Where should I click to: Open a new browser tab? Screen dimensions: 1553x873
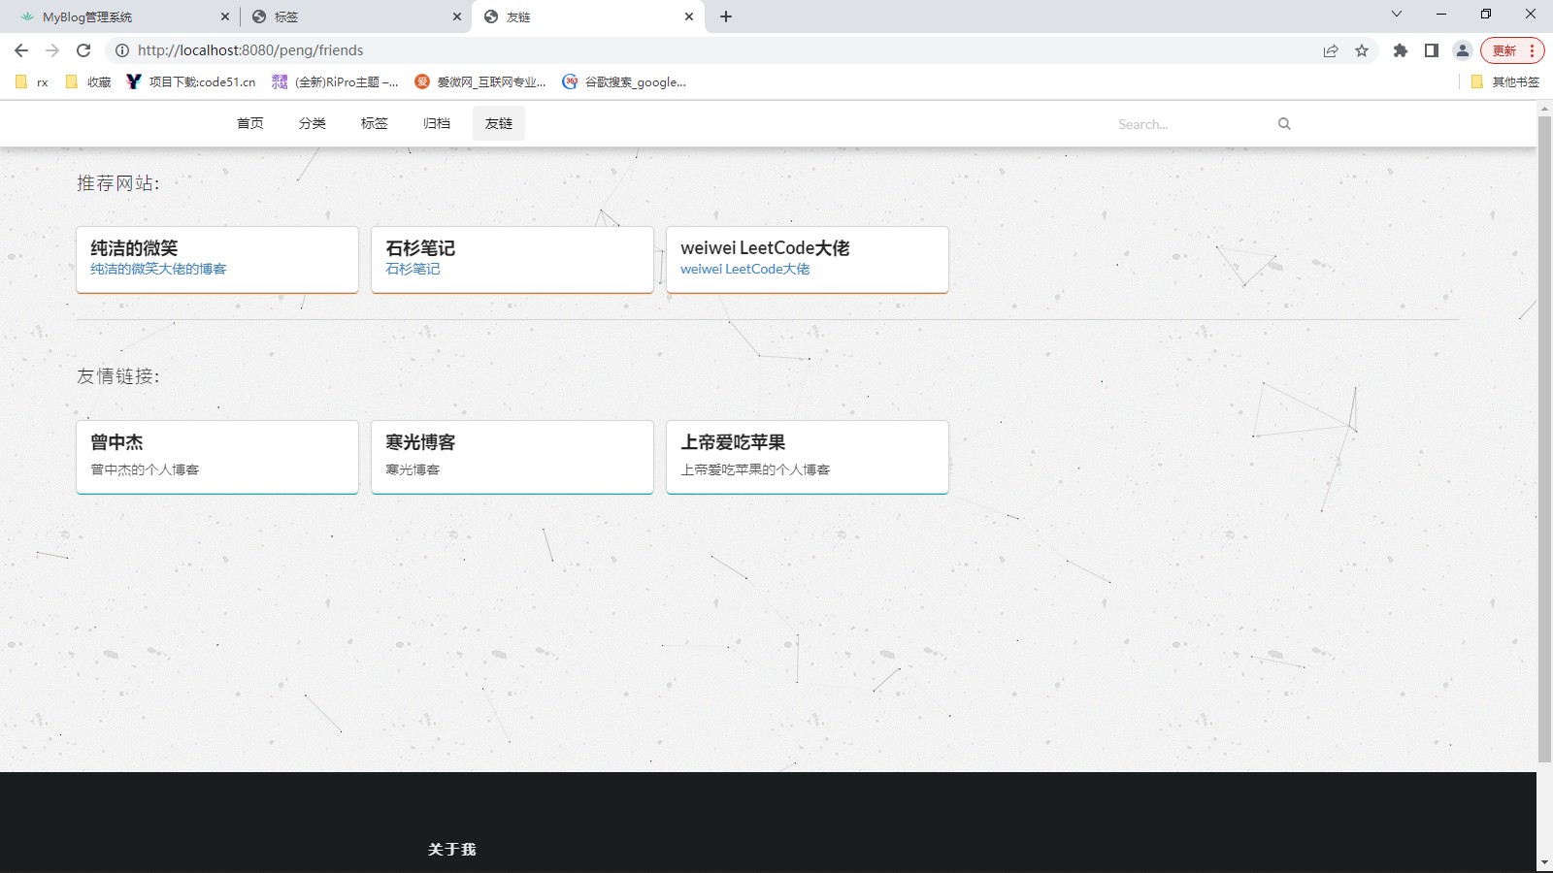tap(726, 16)
